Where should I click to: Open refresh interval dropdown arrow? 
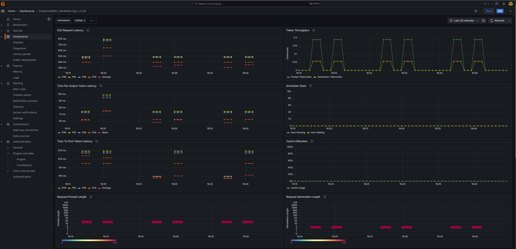click(x=509, y=21)
